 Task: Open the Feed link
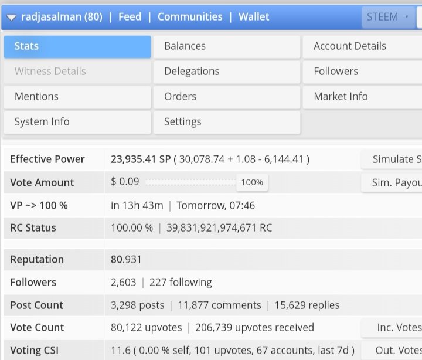(130, 16)
